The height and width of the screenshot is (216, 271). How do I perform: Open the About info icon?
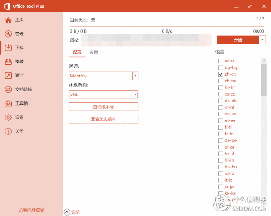(x=8, y=131)
